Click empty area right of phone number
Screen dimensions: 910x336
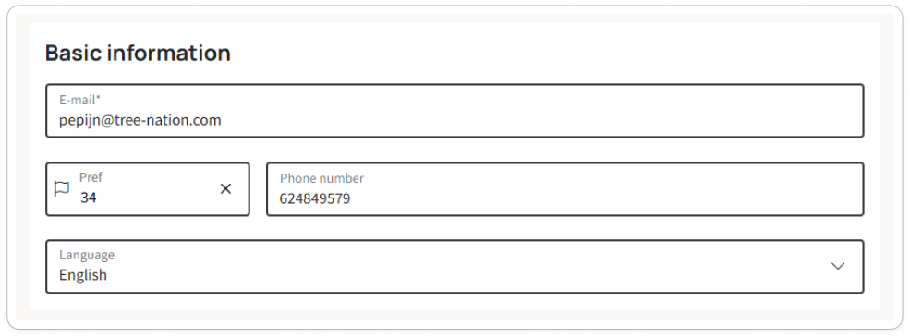pyautogui.click(x=603, y=199)
